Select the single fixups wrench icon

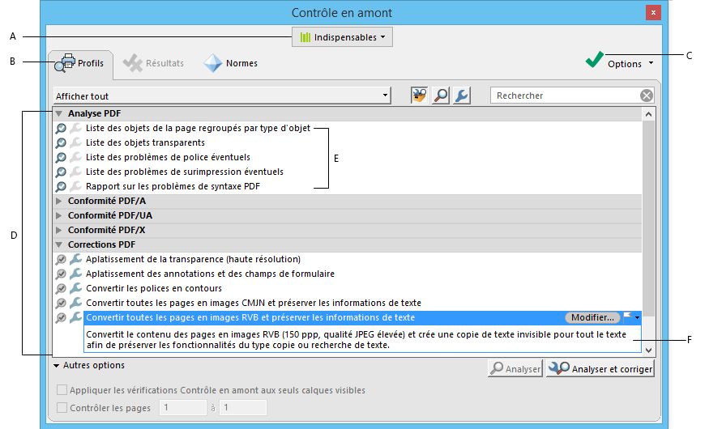(462, 96)
